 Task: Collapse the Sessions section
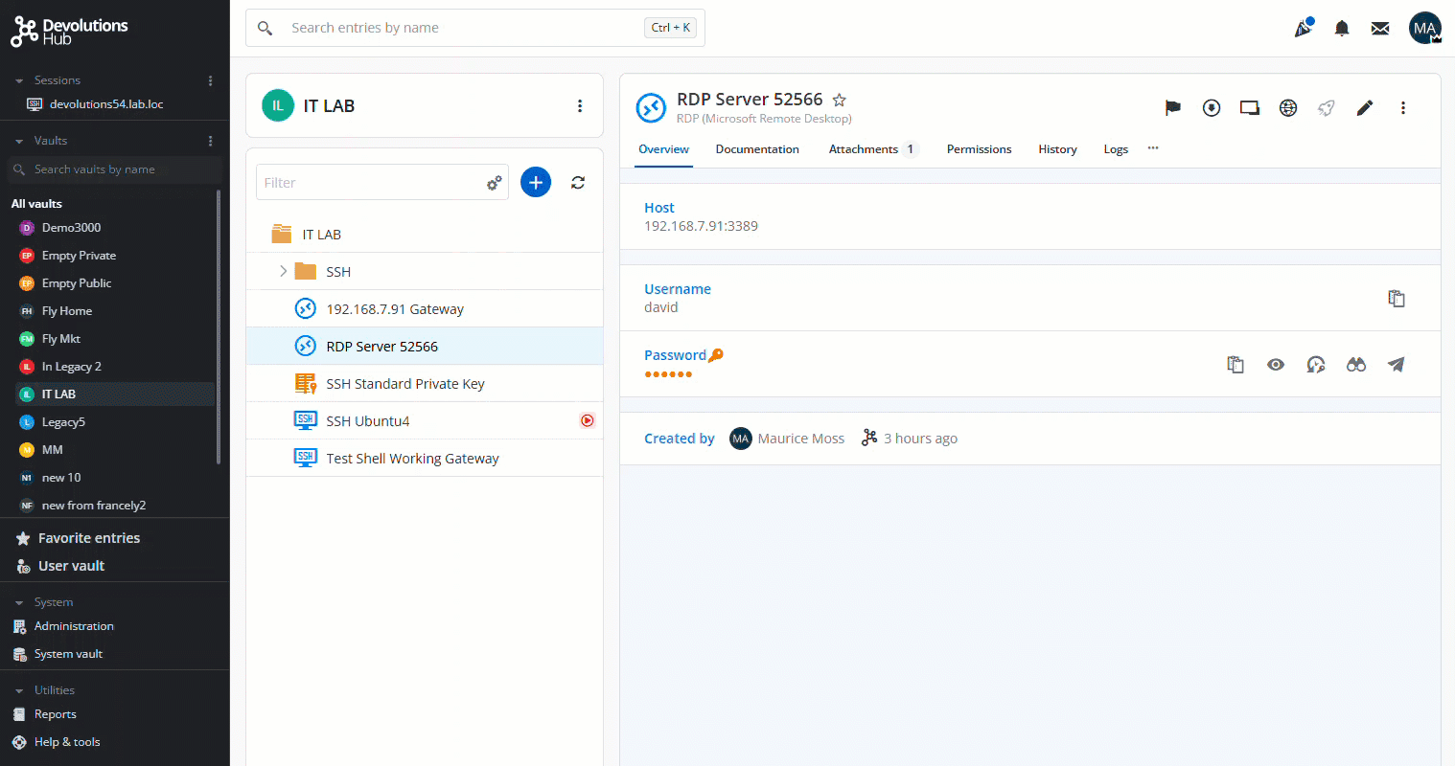pyautogui.click(x=19, y=81)
